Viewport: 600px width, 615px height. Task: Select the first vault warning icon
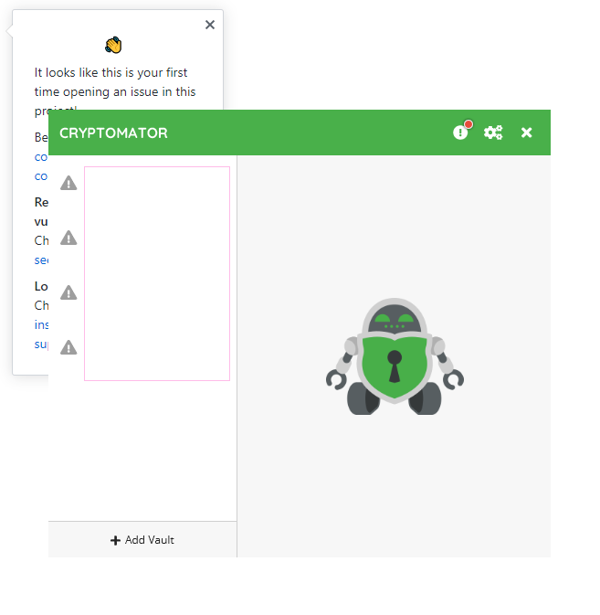click(x=68, y=183)
